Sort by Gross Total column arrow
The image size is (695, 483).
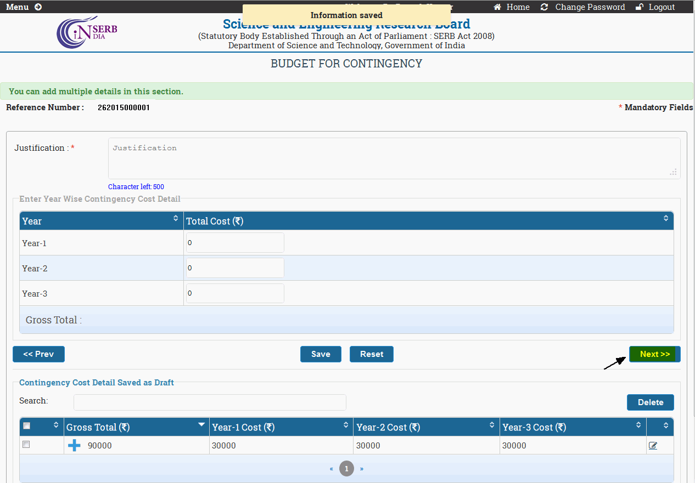pos(201,425)
